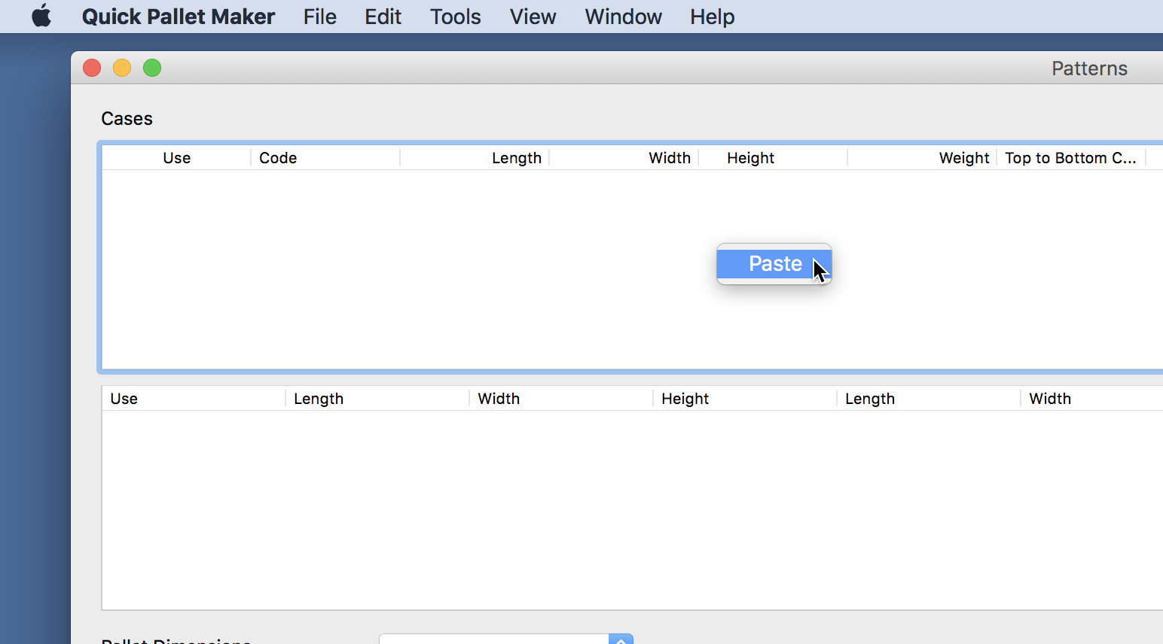Open the Window menu

[x=624, y=17]
